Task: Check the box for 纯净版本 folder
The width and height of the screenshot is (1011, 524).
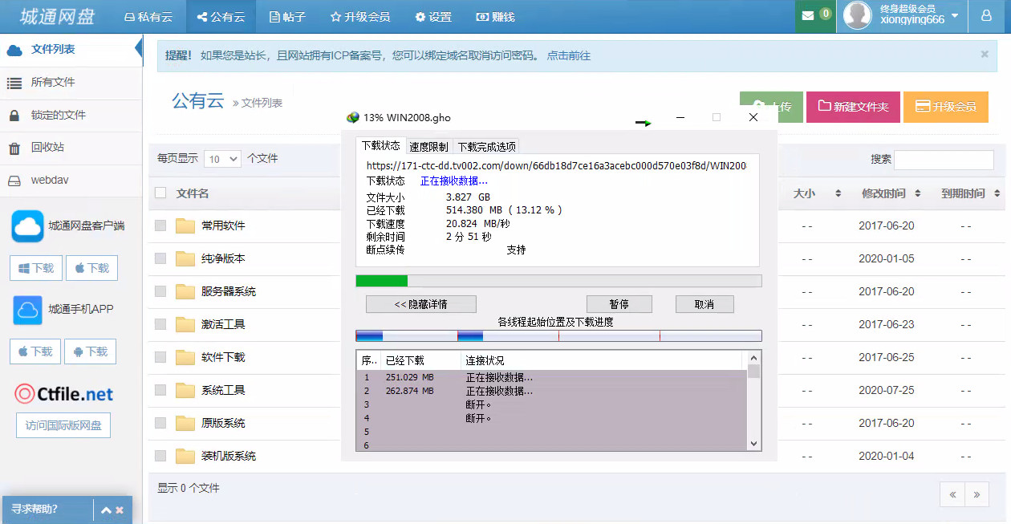Action: coord(160,258)
